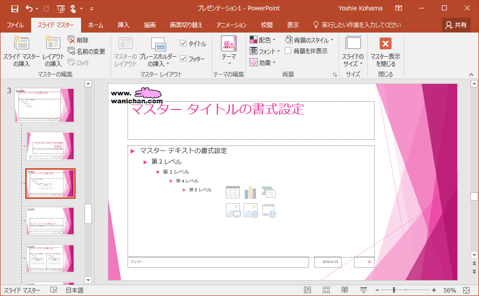
Task: Save the presentation using the disk icon
Action: (x=15, y=8)
